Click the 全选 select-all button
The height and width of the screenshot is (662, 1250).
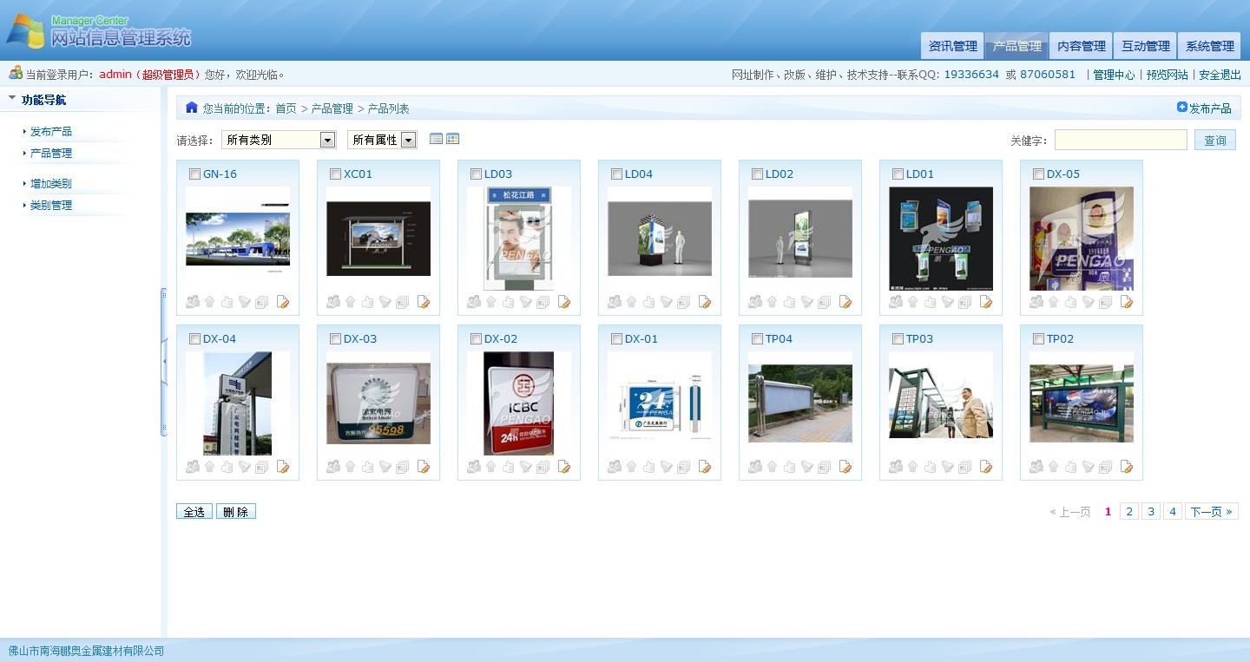click(x=194, y=512)
